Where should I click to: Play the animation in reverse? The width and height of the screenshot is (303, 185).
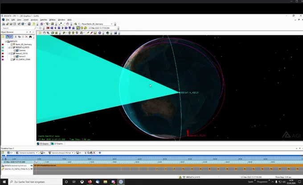(55, 28)
